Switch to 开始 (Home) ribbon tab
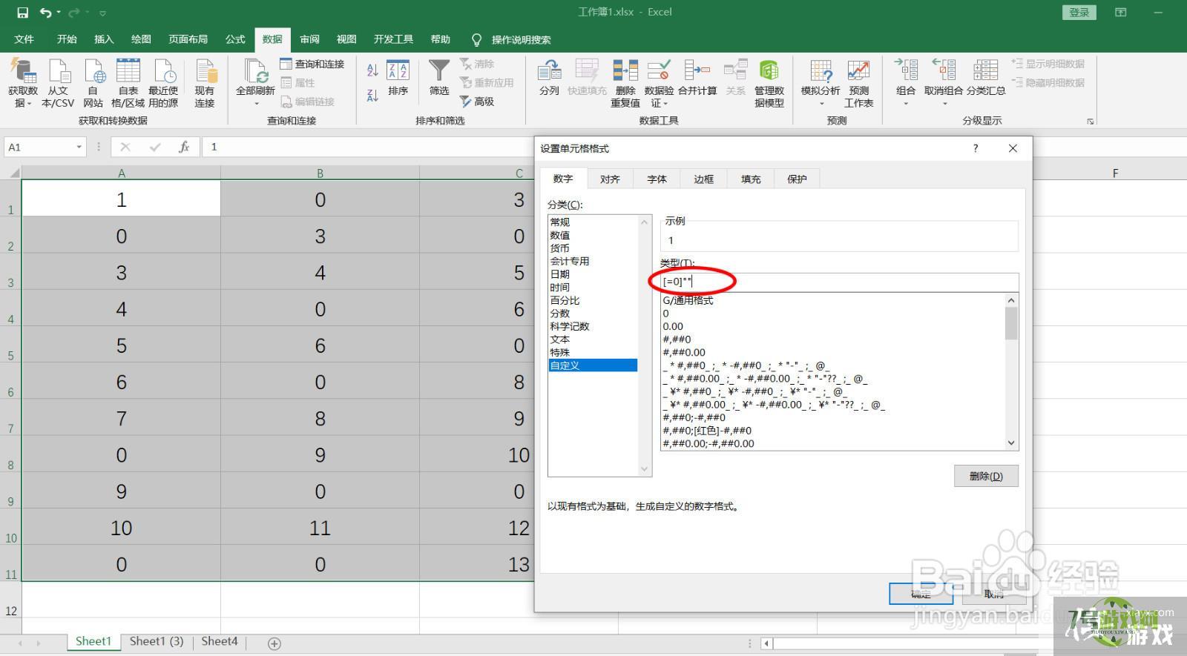The height and width of the screenshot is (656, 1187). pyautogui.click(x=67, y=39)
